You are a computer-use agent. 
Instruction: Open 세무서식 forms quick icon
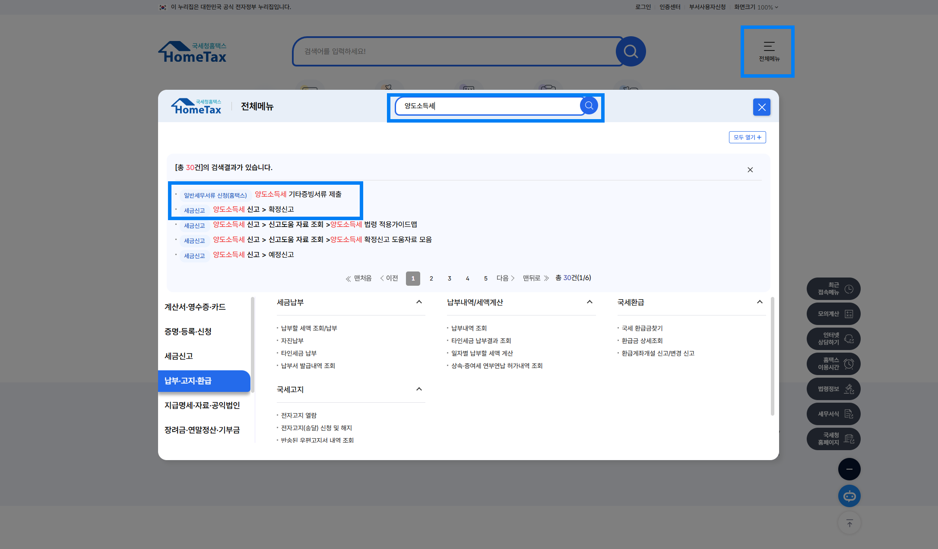[x=833, y=414]
